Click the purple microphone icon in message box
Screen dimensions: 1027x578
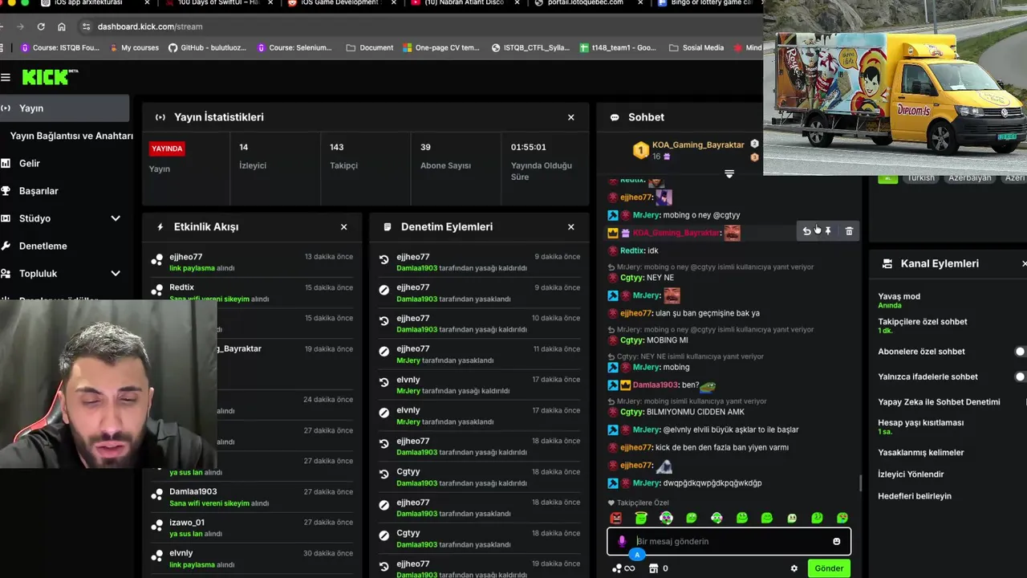(x=622, y=541)
